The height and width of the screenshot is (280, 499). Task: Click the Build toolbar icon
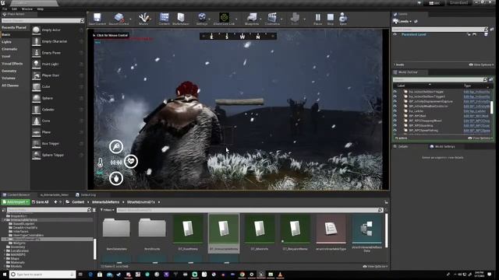pos(295,19)
